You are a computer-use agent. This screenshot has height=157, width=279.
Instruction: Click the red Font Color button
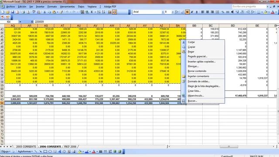pyautogui.click(x=273, y=12)
